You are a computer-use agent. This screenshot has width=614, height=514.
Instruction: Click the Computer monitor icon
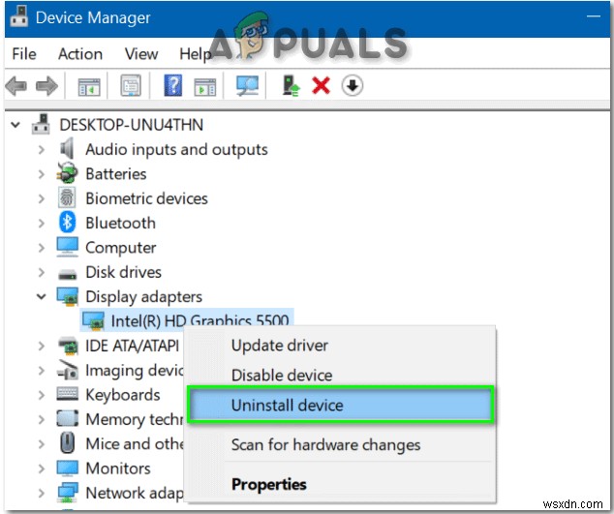pyautogui.click(x=67, y=247)
